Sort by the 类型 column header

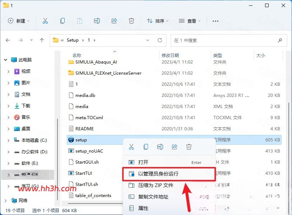tap(218, 55)
